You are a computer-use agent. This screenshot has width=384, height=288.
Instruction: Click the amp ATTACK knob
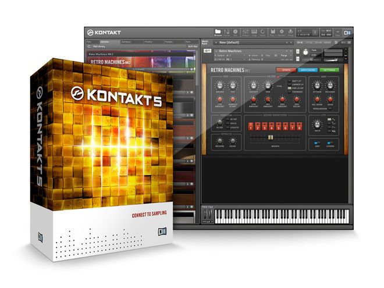(x=317, y=86)
